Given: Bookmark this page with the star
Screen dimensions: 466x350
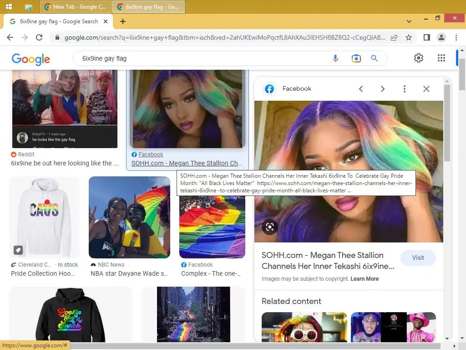Looking at the screenshot, I should pos(409,37).
